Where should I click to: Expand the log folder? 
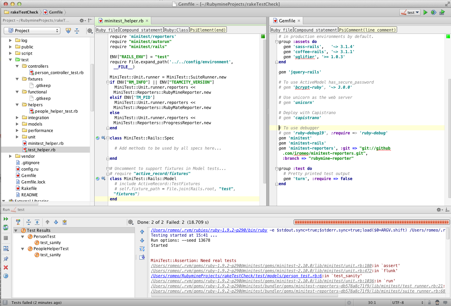pyautogui.click(x=10, y=40)
